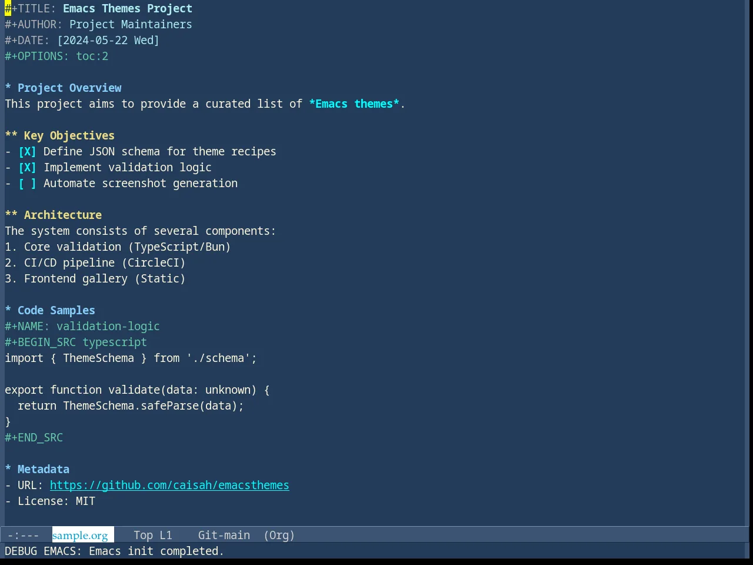Collapse the 'Metadata' heading star
The image size is (753, 565).
coord(8,470)
